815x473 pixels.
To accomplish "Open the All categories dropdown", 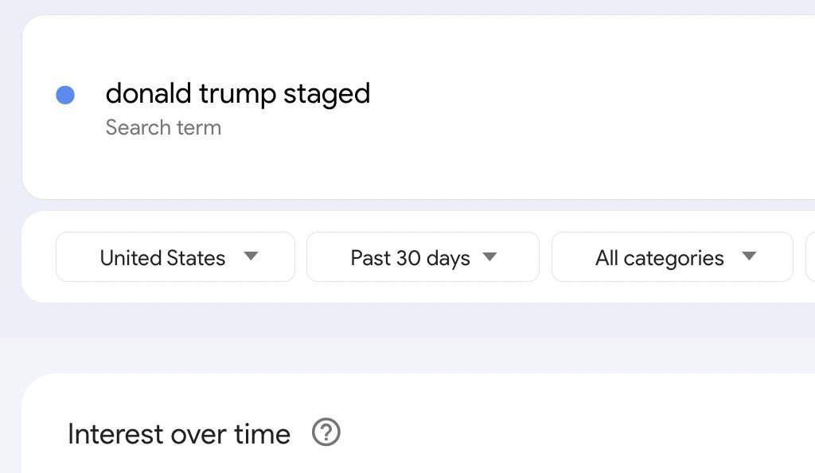I will (672, 257).
